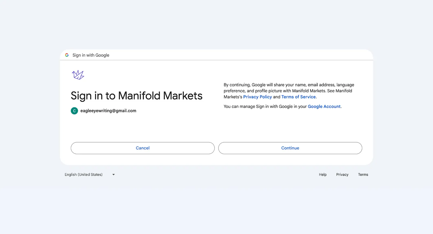Click the Manifold Markets crane logo

78,75
